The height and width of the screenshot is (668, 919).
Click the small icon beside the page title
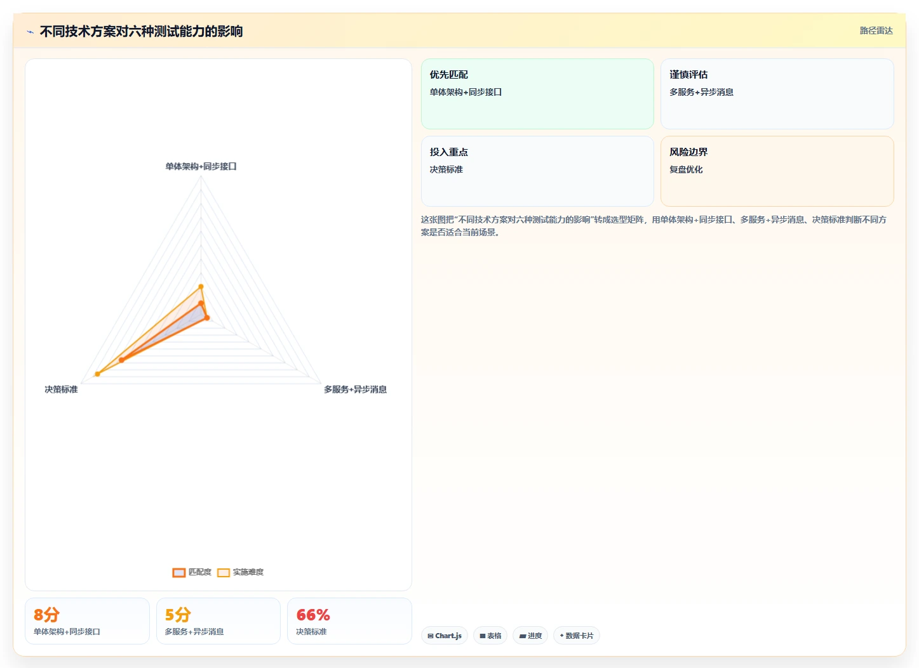(30, 32)
